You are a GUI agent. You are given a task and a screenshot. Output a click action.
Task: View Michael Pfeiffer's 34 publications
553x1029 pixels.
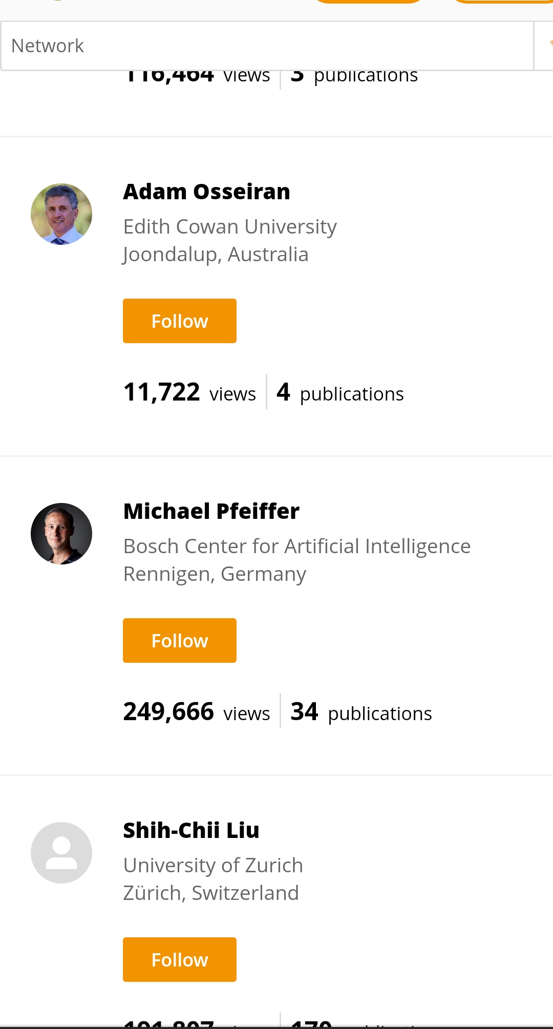coord(361,712)
